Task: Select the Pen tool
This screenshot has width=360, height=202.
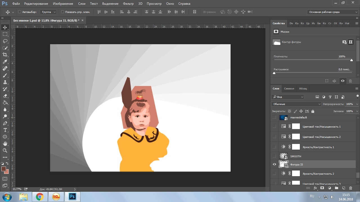Action: [5, 123]
